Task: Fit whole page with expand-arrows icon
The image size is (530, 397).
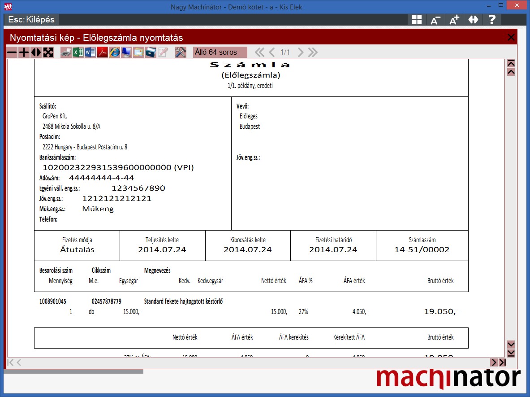Action: click(48, 52)
